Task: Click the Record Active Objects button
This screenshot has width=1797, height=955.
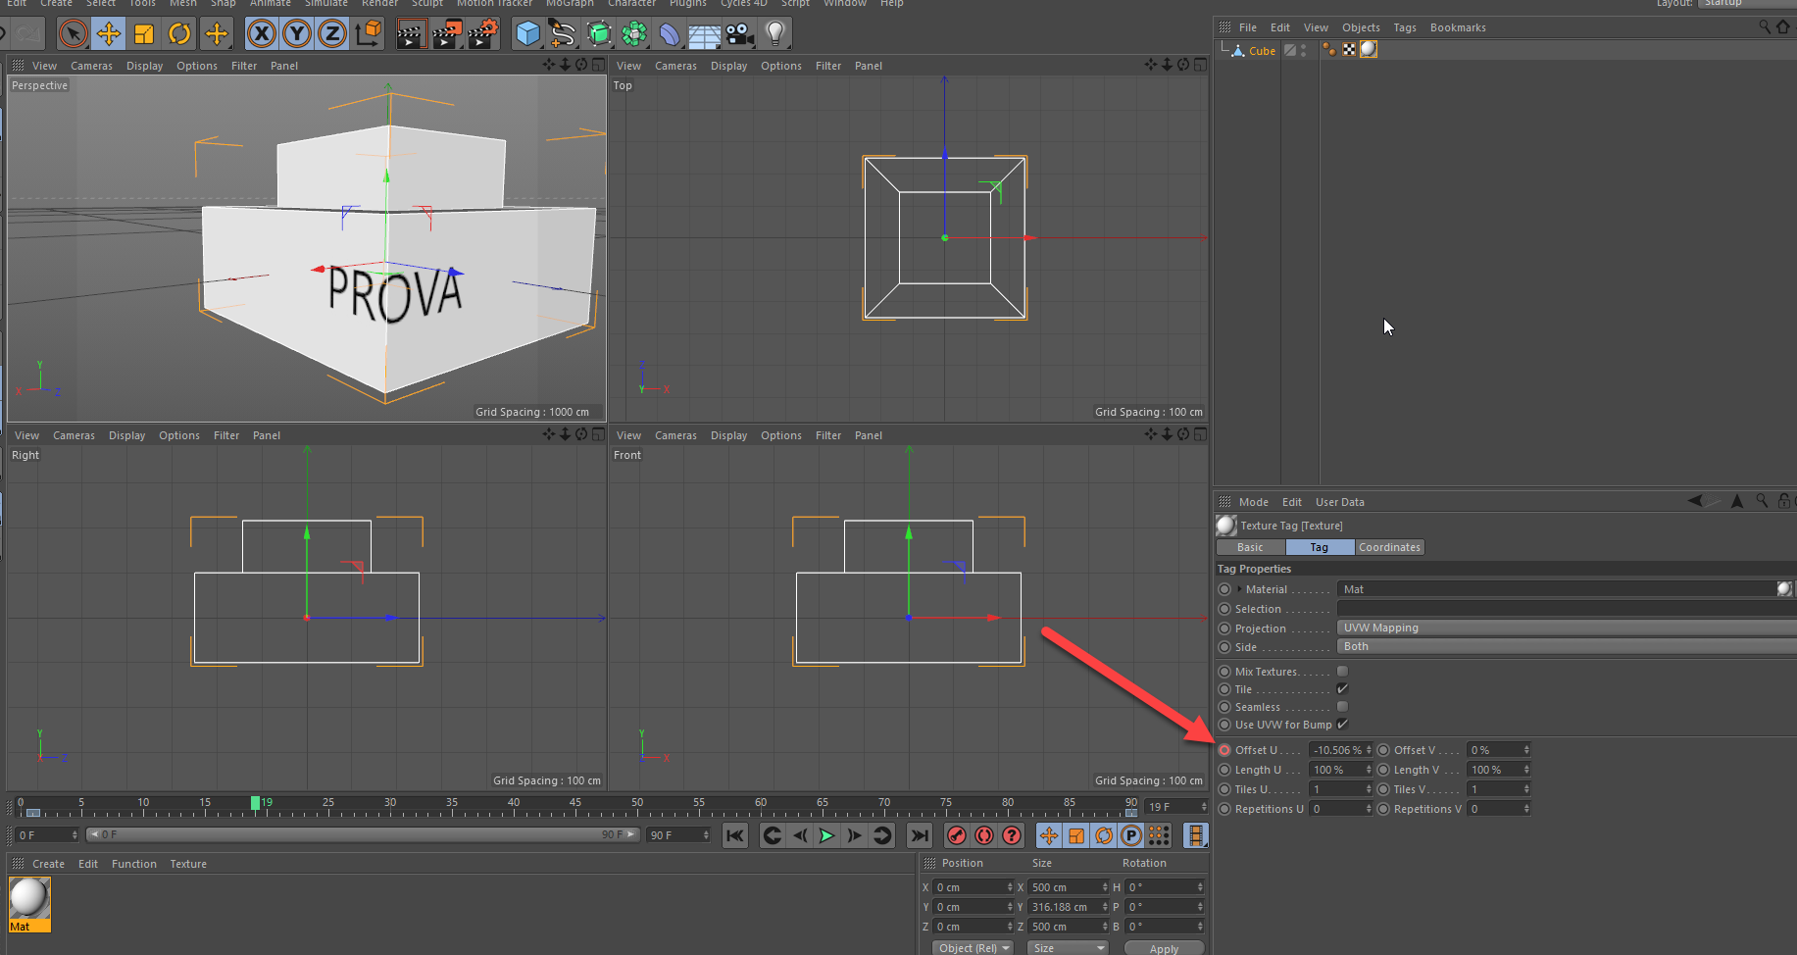Action: (957, 835)
